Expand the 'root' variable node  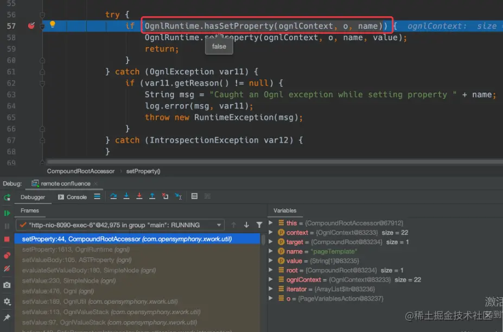271,270
